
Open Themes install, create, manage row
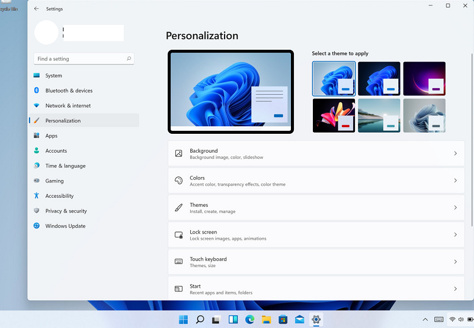coord(316,207)
